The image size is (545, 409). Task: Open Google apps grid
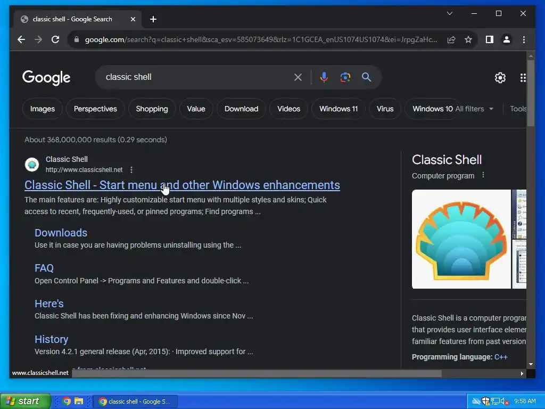tap(523, 78)
